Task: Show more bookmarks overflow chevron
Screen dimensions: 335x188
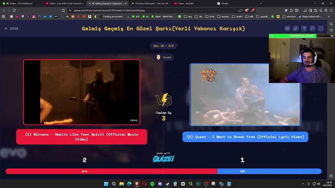Action: click(328, 16)
